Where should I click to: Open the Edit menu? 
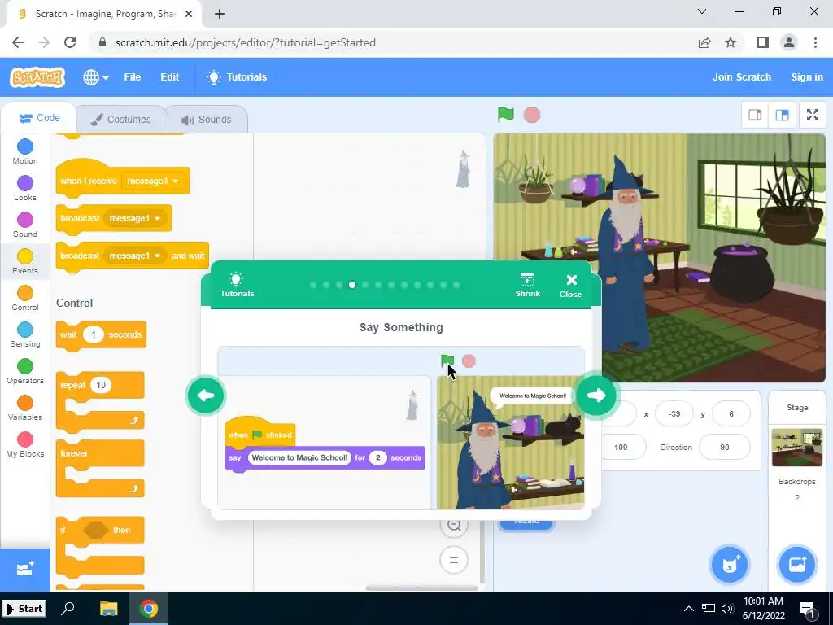169,77
